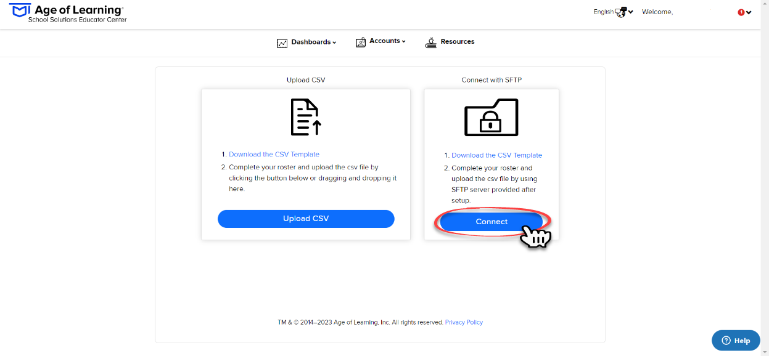
Task: Click the red notification badge
Action: click(741, 12)
